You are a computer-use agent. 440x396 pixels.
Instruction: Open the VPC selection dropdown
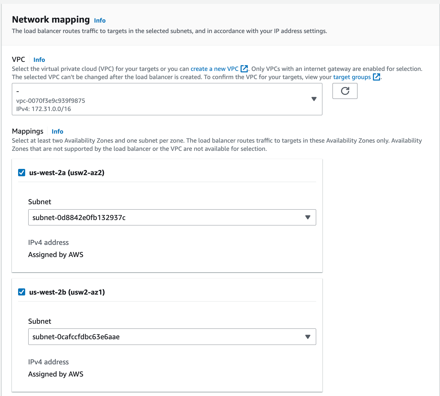point(167,99)
